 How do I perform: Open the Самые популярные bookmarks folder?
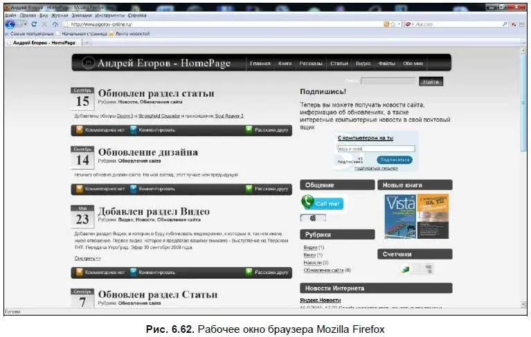pyautogui.click(x=30, y=34)
